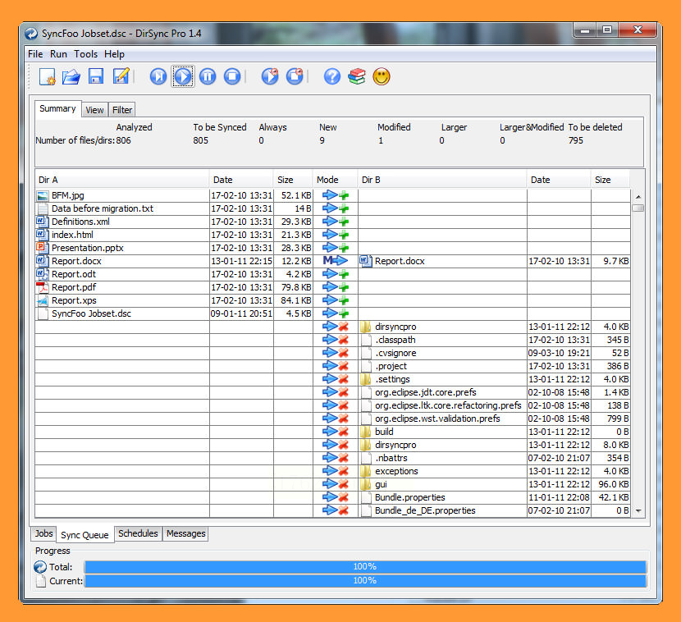Click the highlighted play button in toolbar
The image size is (681, 622).
[x=182, y=77]
